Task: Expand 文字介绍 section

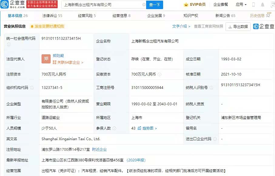Action: [181, 26]
